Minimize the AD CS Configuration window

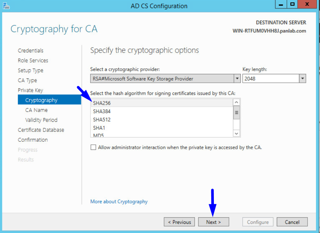coord(280,5)
